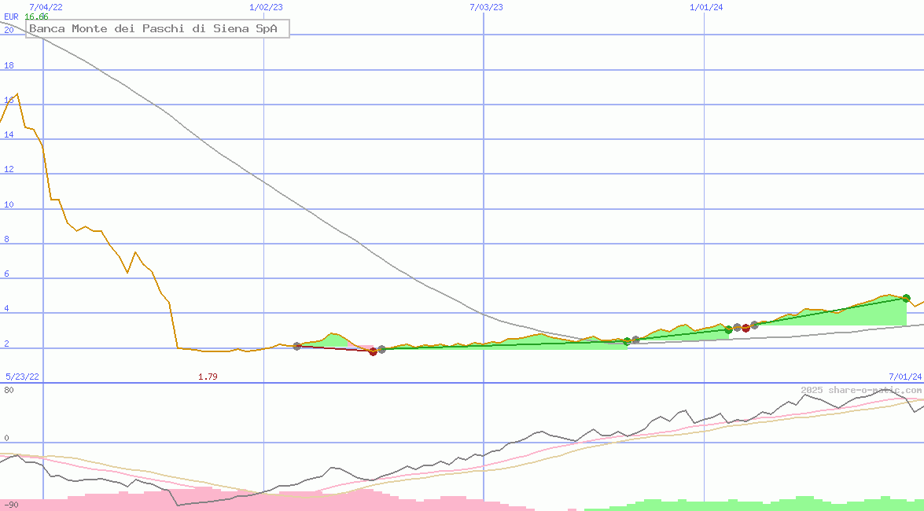Click the 5/23/22 start date label
The height and width of the screenshot is (511, 924).
tap(22, 377)
